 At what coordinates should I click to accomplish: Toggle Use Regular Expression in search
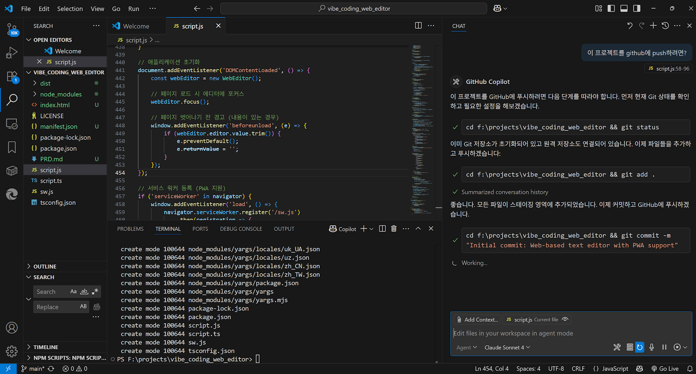click(x=95, y=291)
